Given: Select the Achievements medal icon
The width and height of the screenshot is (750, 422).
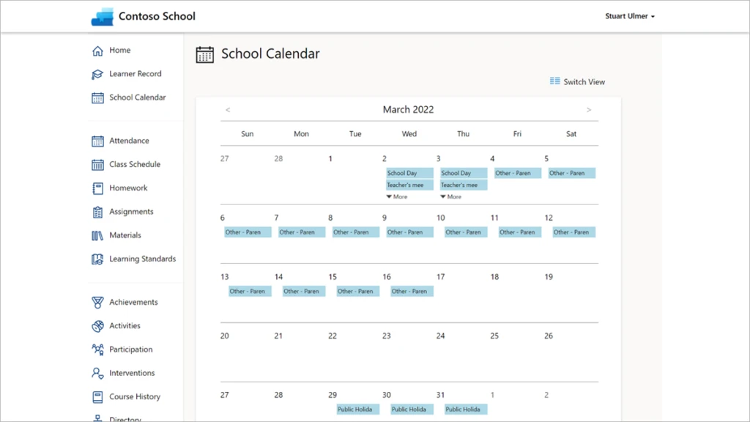Looking at the screenshot, I should point(97,302).
